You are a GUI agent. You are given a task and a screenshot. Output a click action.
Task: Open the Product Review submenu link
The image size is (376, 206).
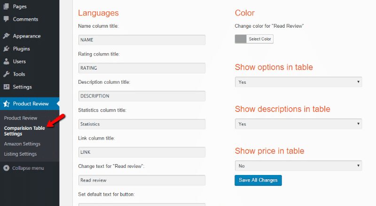(x=21, y=118)
